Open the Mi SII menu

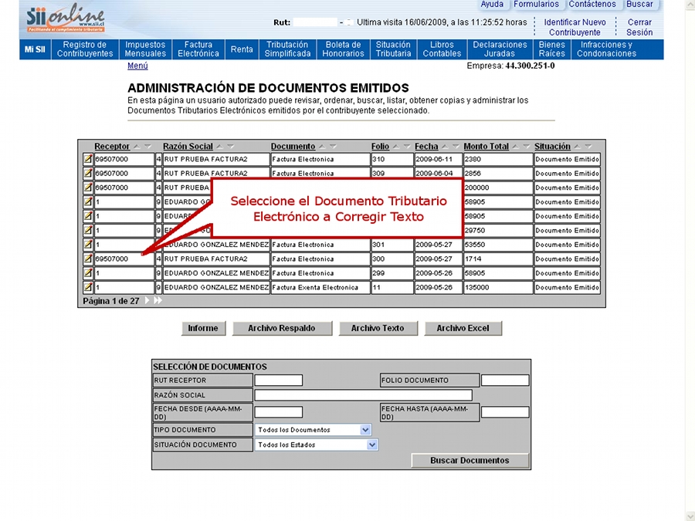pyautogui.click(x=35, y=49)
